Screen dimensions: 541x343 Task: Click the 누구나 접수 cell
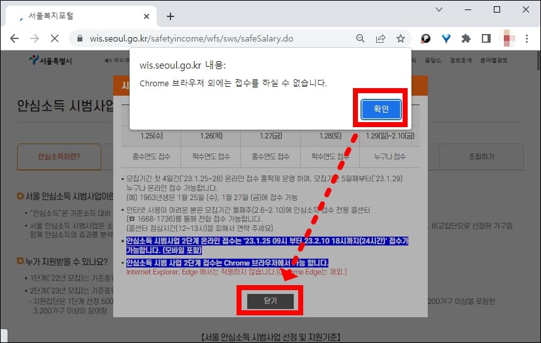390,157
